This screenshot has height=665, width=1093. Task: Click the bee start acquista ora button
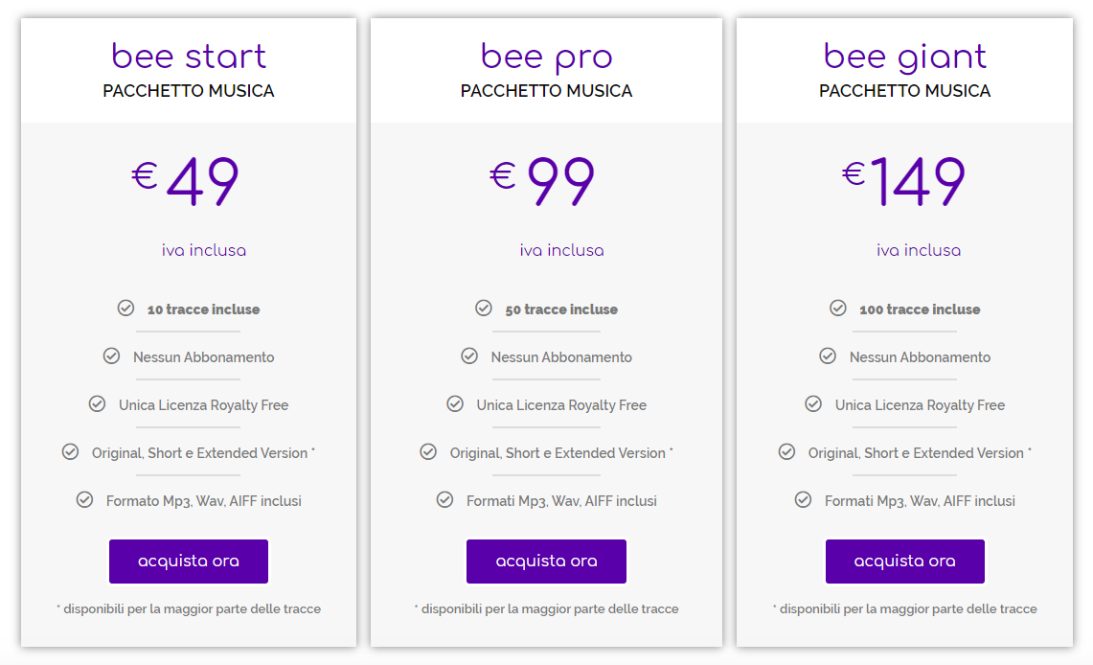coord(189,562)
